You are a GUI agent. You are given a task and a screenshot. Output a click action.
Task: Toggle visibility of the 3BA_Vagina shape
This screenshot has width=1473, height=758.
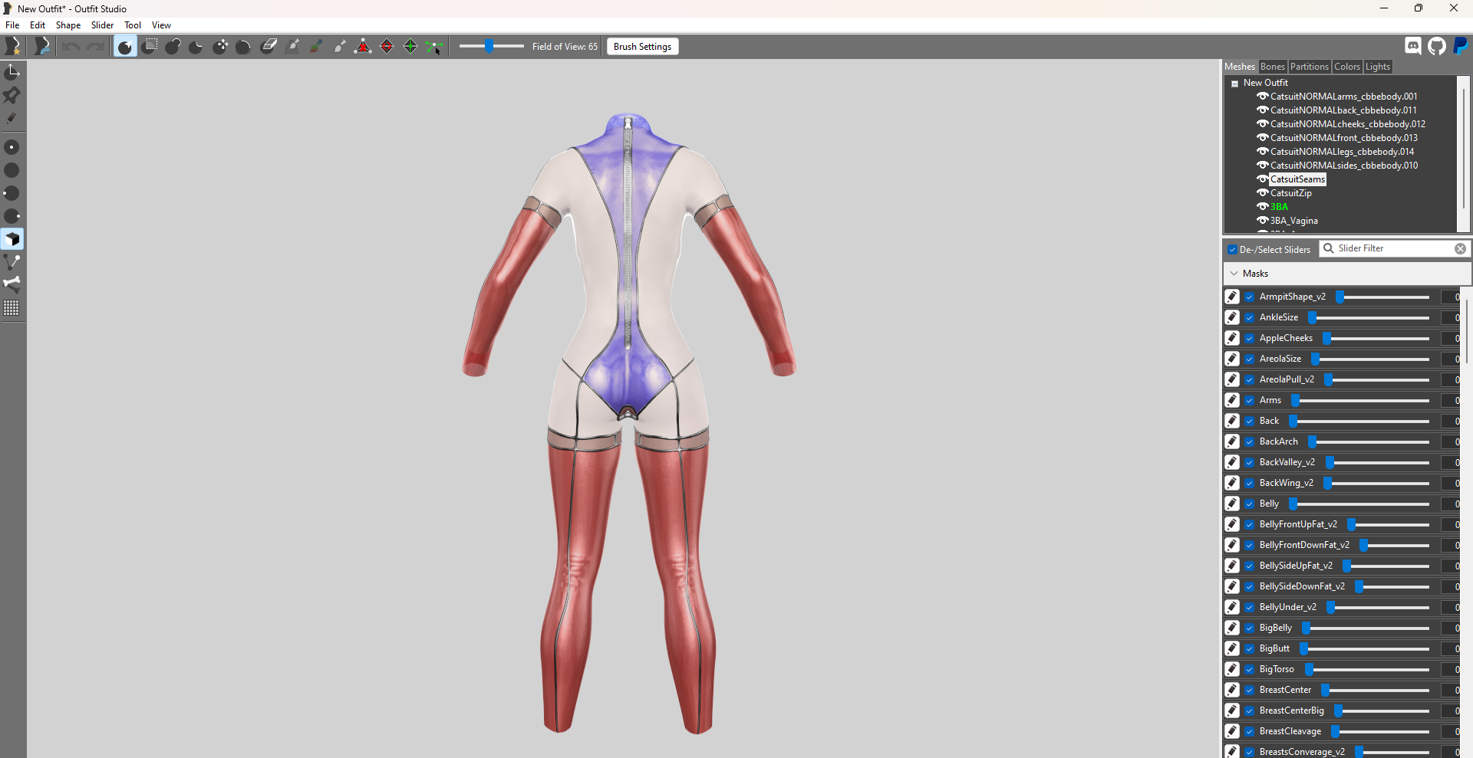coord(1263,221)
